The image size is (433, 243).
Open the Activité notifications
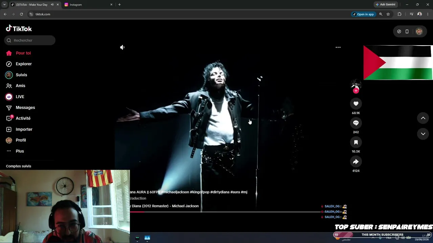coord(23,118)
